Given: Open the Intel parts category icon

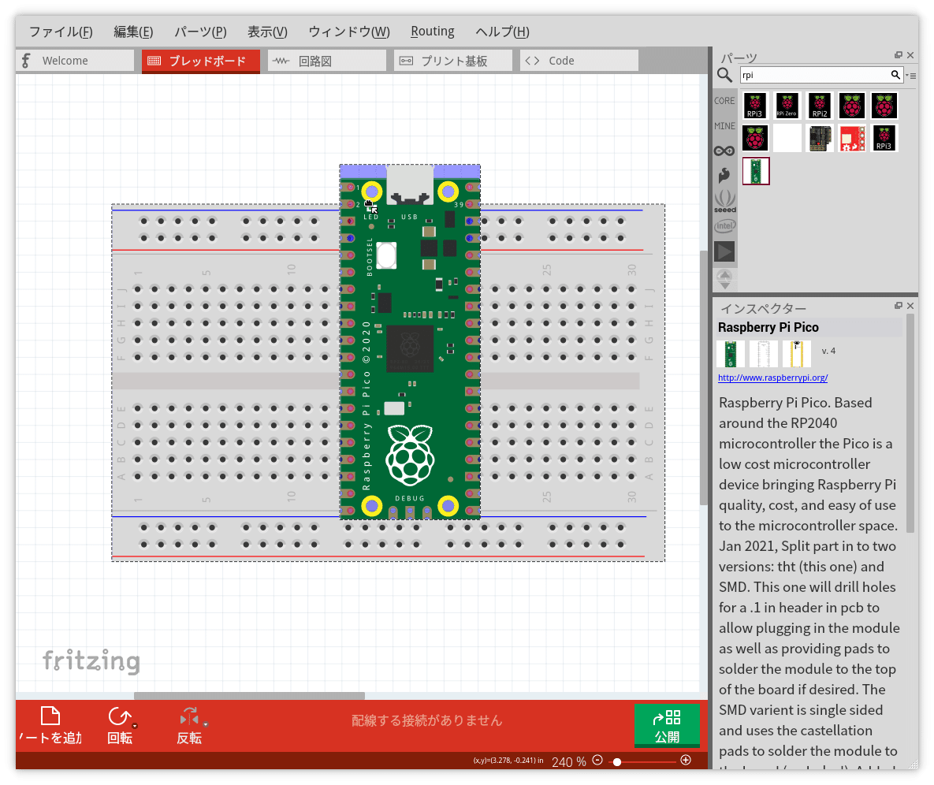Looking at the screenshot, I should click(724, 225).
